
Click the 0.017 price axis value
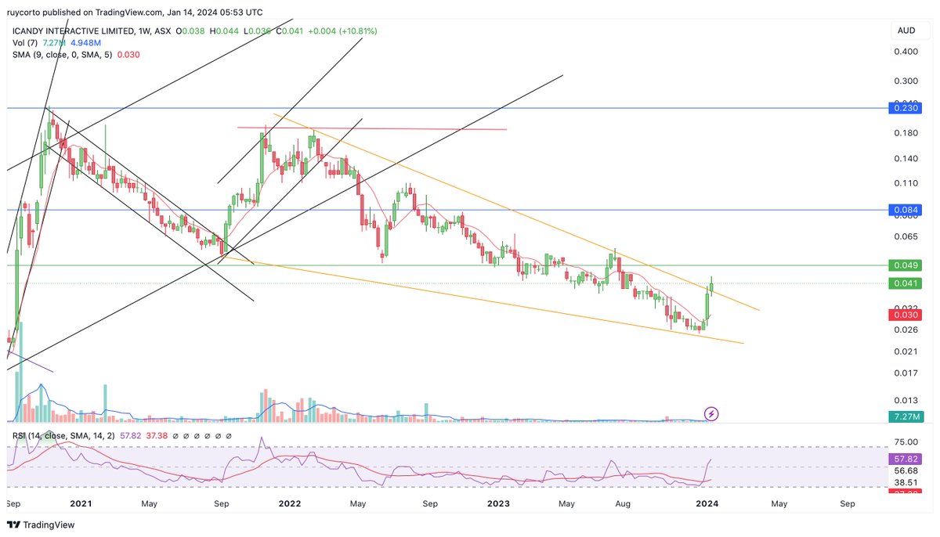(905, 373)
